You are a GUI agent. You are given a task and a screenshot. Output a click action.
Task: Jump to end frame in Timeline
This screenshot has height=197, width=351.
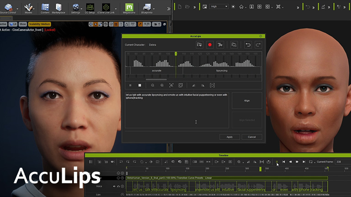coord(304,162)
